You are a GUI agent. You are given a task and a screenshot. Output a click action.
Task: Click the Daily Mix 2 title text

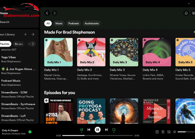(x=84, y=70)
